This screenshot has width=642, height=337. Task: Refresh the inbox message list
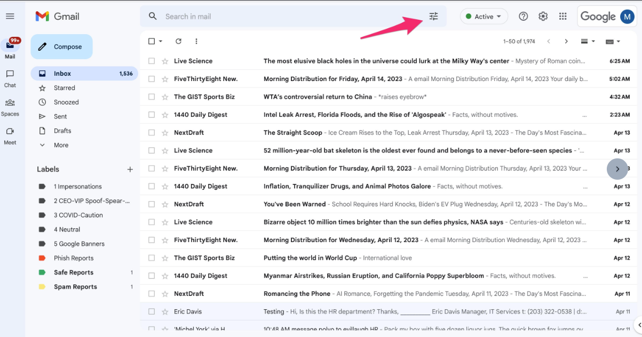pyautogui.click(x=178, y=41)
